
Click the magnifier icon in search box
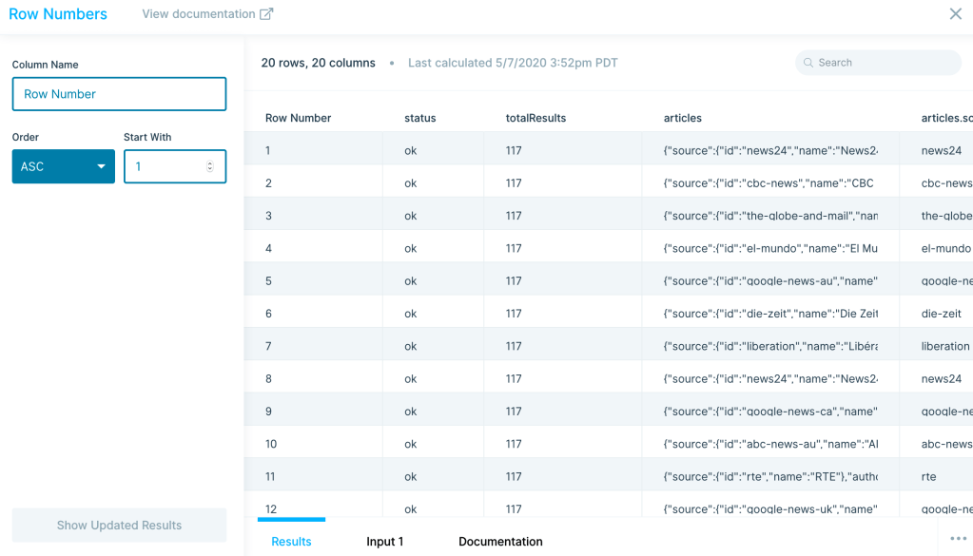point(809,63)
